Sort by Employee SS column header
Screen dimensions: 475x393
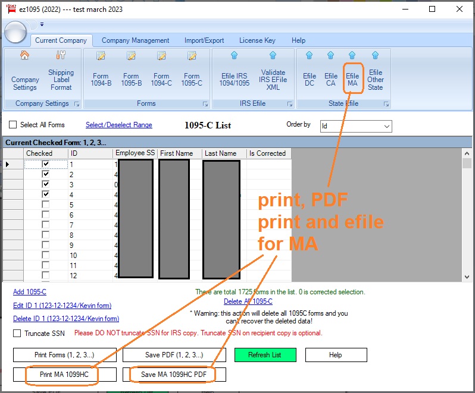point(135,153)
